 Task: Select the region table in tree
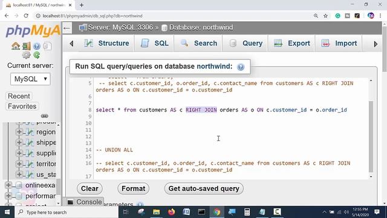click(x=46, y=132)
